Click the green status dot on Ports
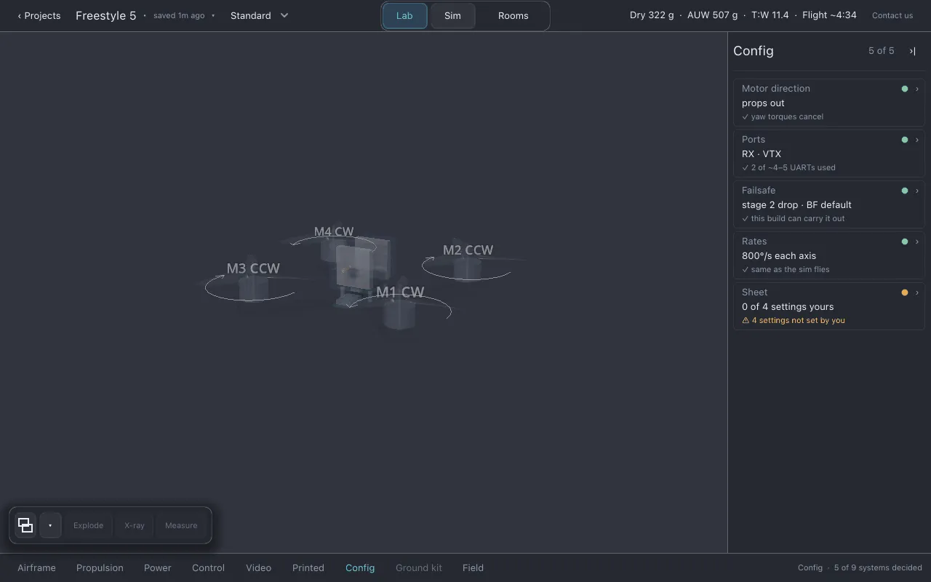931x582 pixels. coord(905,140)
